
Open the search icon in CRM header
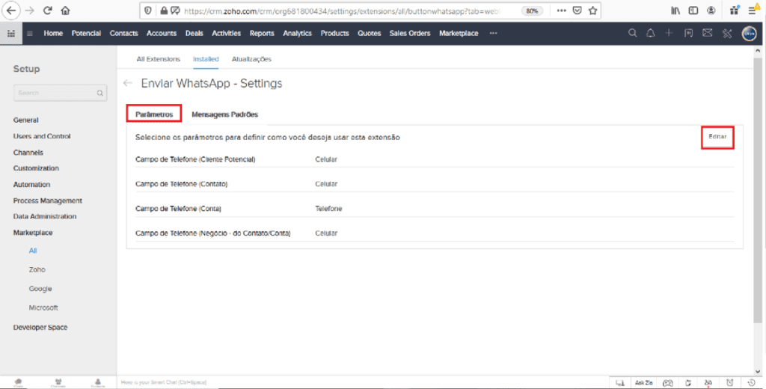coord(632,34)
